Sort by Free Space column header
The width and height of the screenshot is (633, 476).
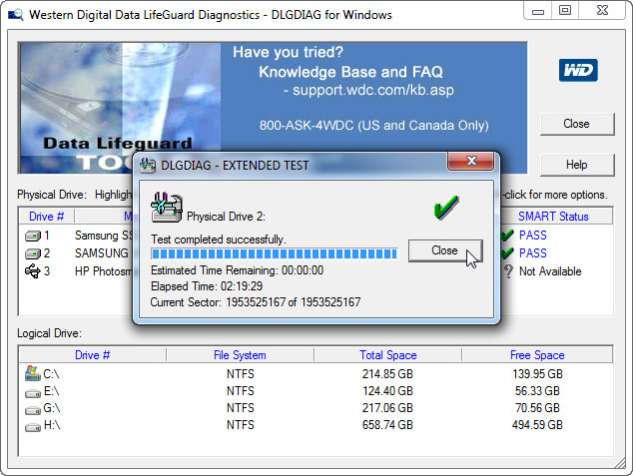coord(537,355)
